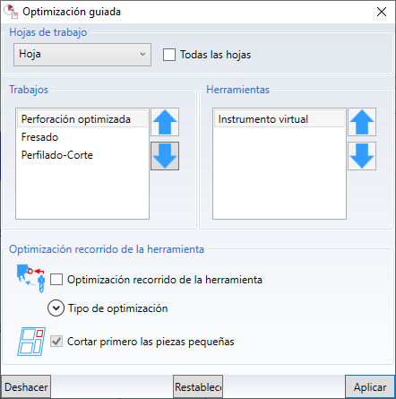Close the Optimización guiada dialog
Screen dimensions: 396x399
[382, 12]
